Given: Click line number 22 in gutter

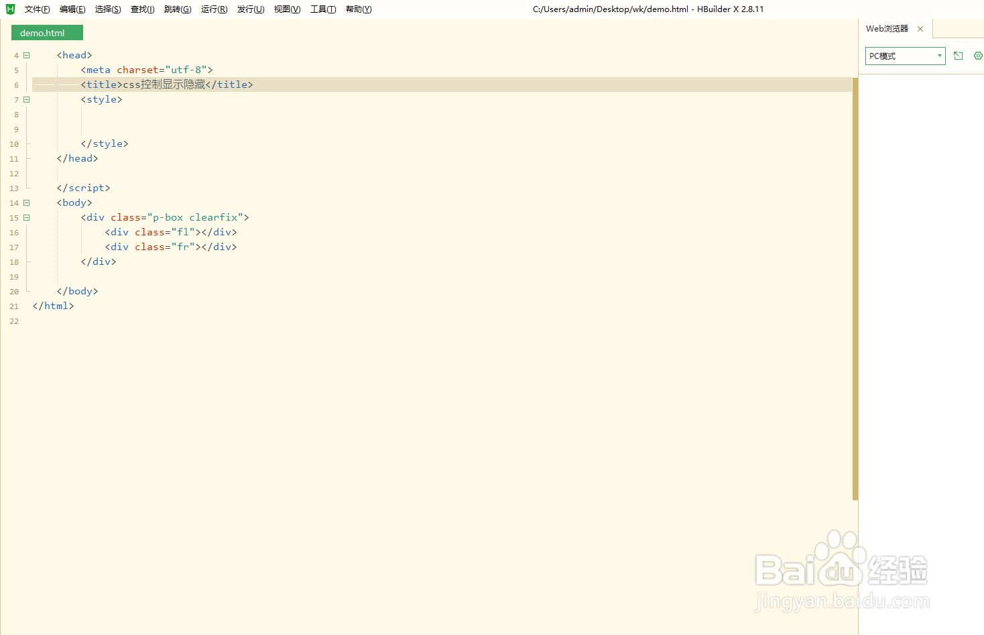Looking at the screenshot, I should tap(14, 321).
